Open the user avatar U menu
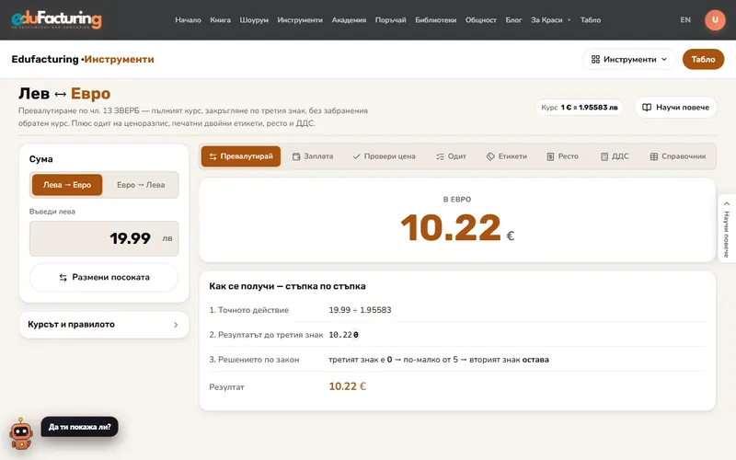Viewport: 736px width, 460px height. [x=715, y=19]
